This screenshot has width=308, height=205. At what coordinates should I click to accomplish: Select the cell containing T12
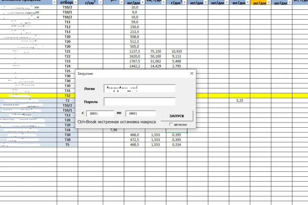pyautogui.click(x=68, y=27)
